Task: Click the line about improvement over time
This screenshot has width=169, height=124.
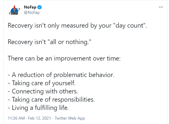Action: [64, 58]
